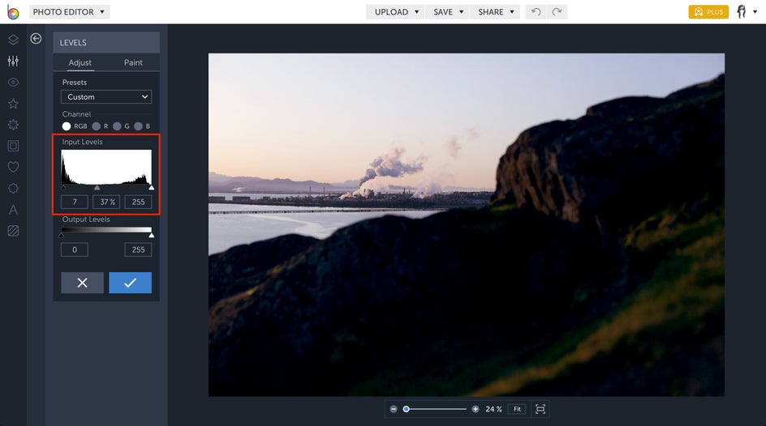Viewport: 766px width, 426px height.
Task: Click the input levels white point handle
Action: (152, 188)
